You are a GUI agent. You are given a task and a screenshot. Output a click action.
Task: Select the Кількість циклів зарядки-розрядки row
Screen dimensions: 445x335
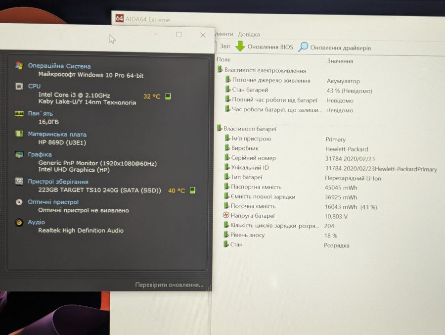[x=279, y=226]
